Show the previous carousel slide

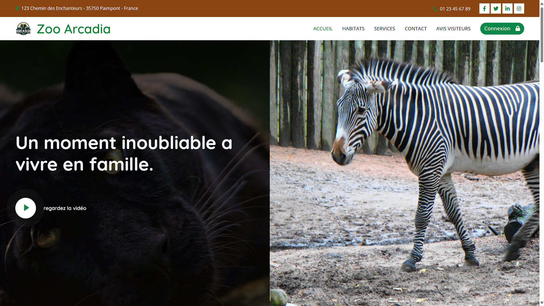(x=290, y=175)
